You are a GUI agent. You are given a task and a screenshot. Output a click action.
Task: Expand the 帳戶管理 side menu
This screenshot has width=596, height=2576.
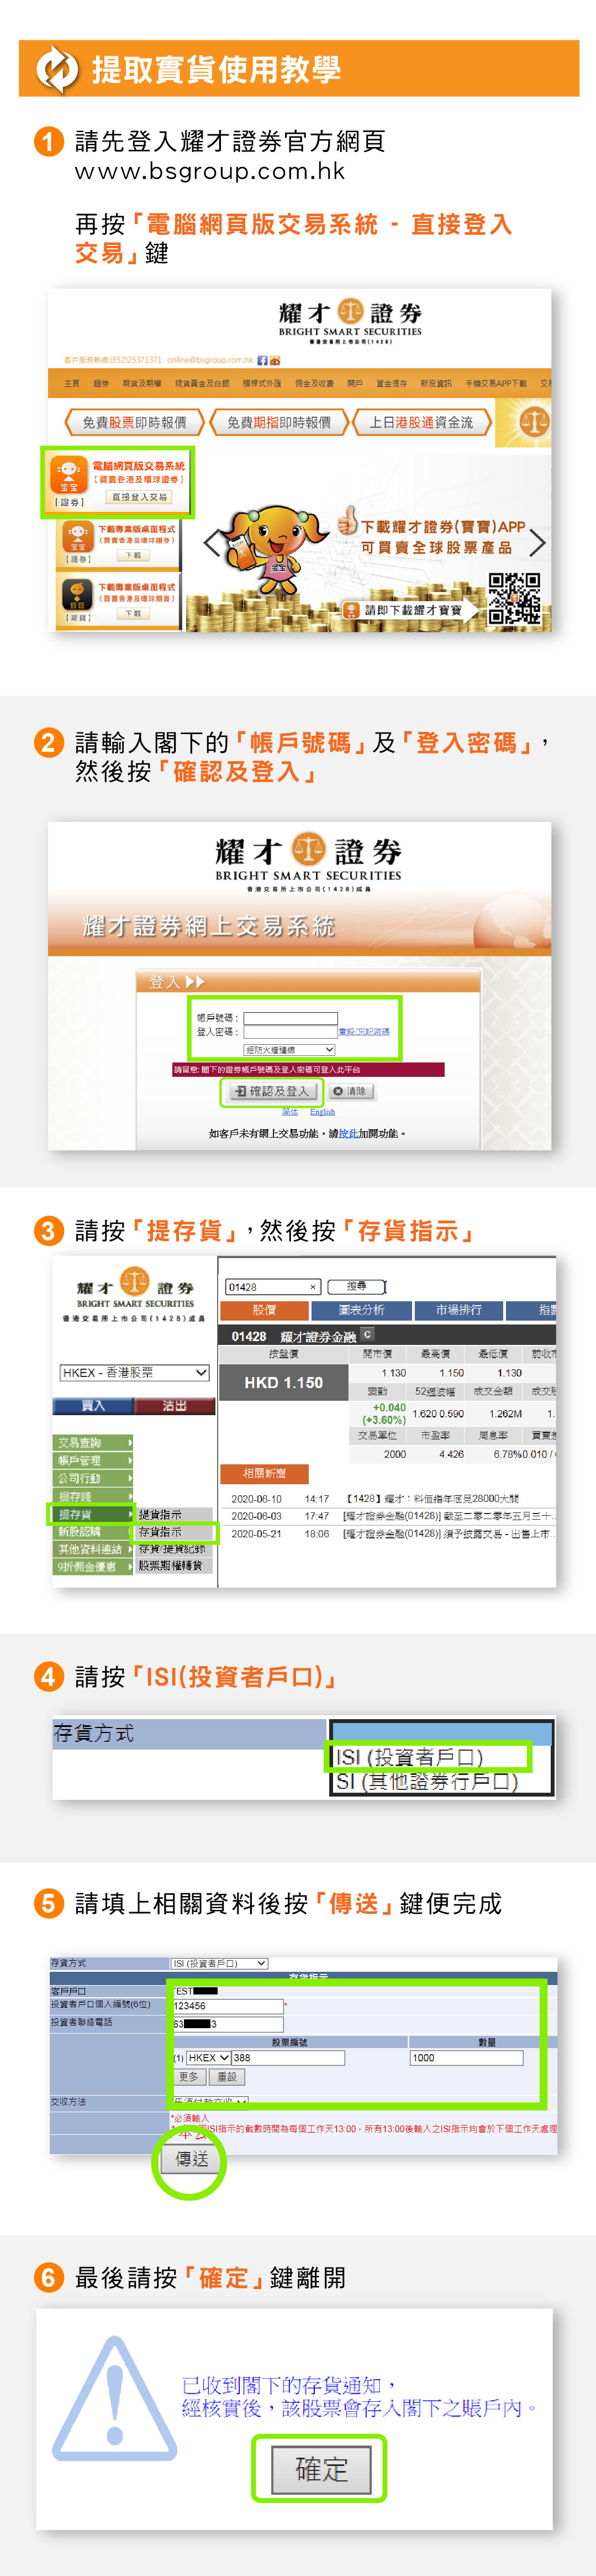pos(93,1461)
